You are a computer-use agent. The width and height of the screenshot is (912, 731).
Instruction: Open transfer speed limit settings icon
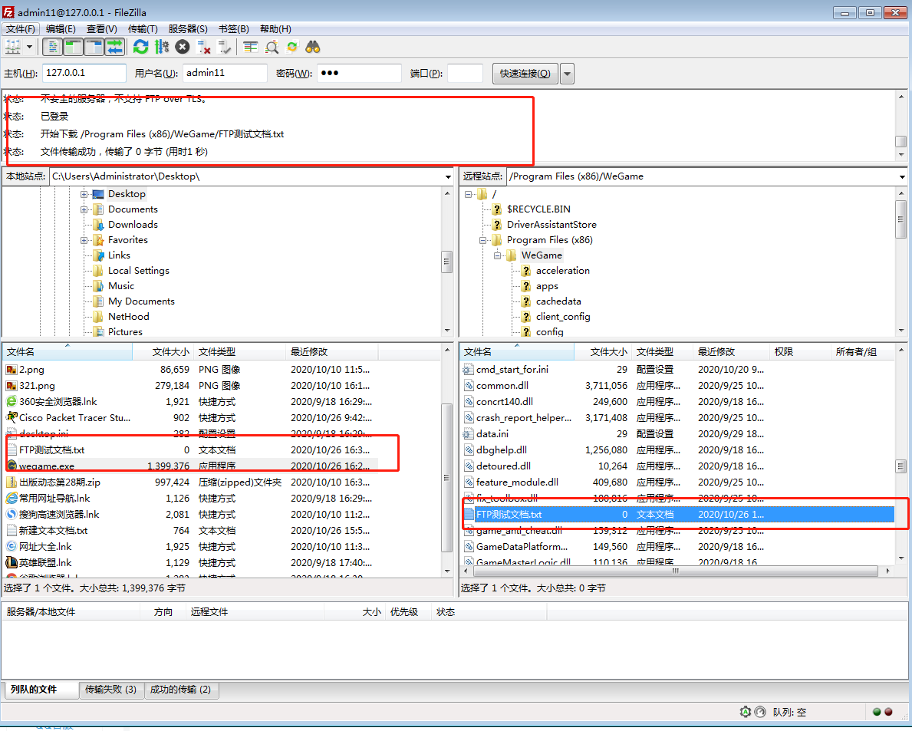point(160,47)
